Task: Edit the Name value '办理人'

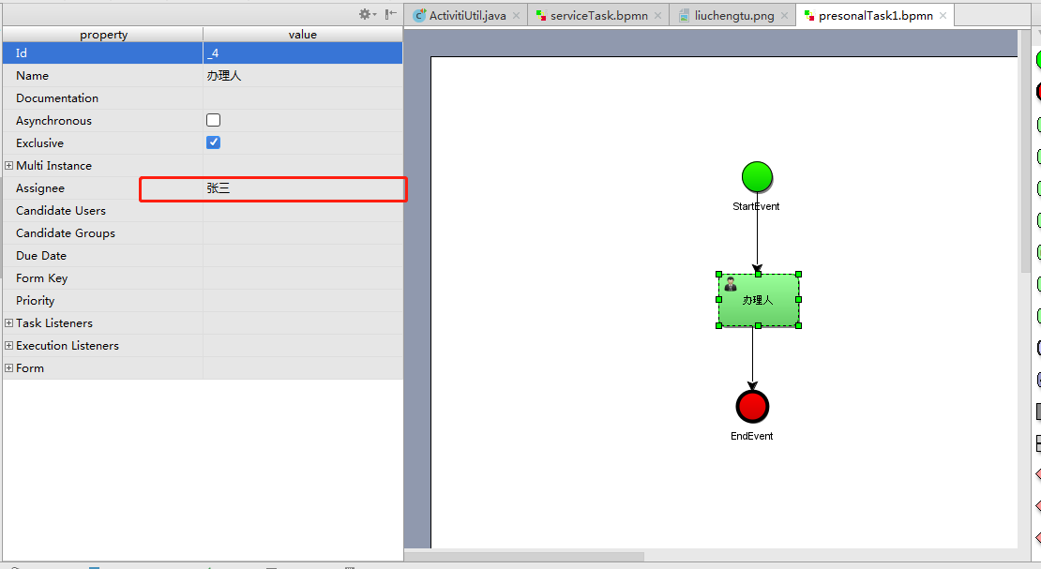Action: point(303,76)
